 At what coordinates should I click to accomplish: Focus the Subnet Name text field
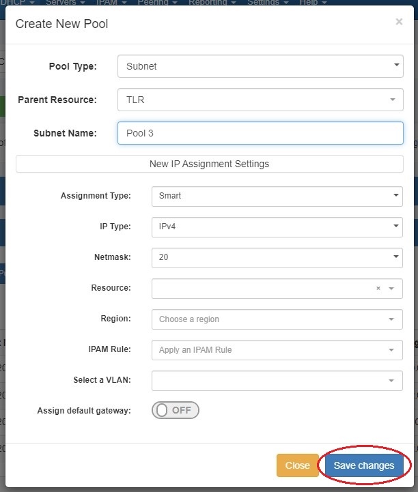pyautogui.click(x=260, y=133)
